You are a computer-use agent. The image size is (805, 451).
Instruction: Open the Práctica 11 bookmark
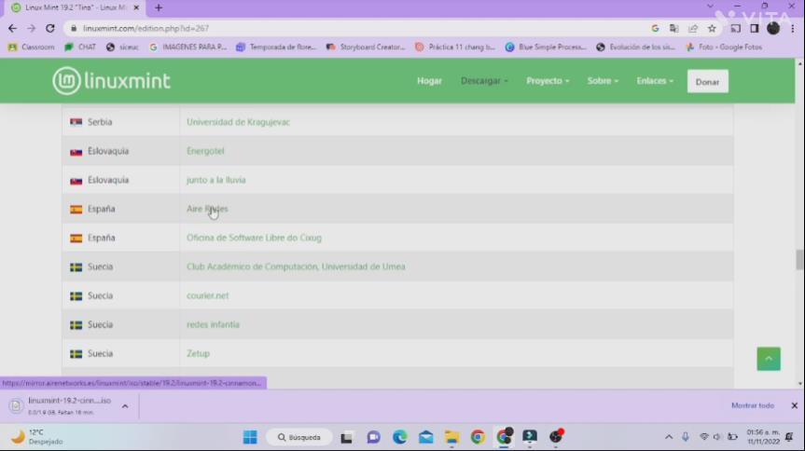455,48
